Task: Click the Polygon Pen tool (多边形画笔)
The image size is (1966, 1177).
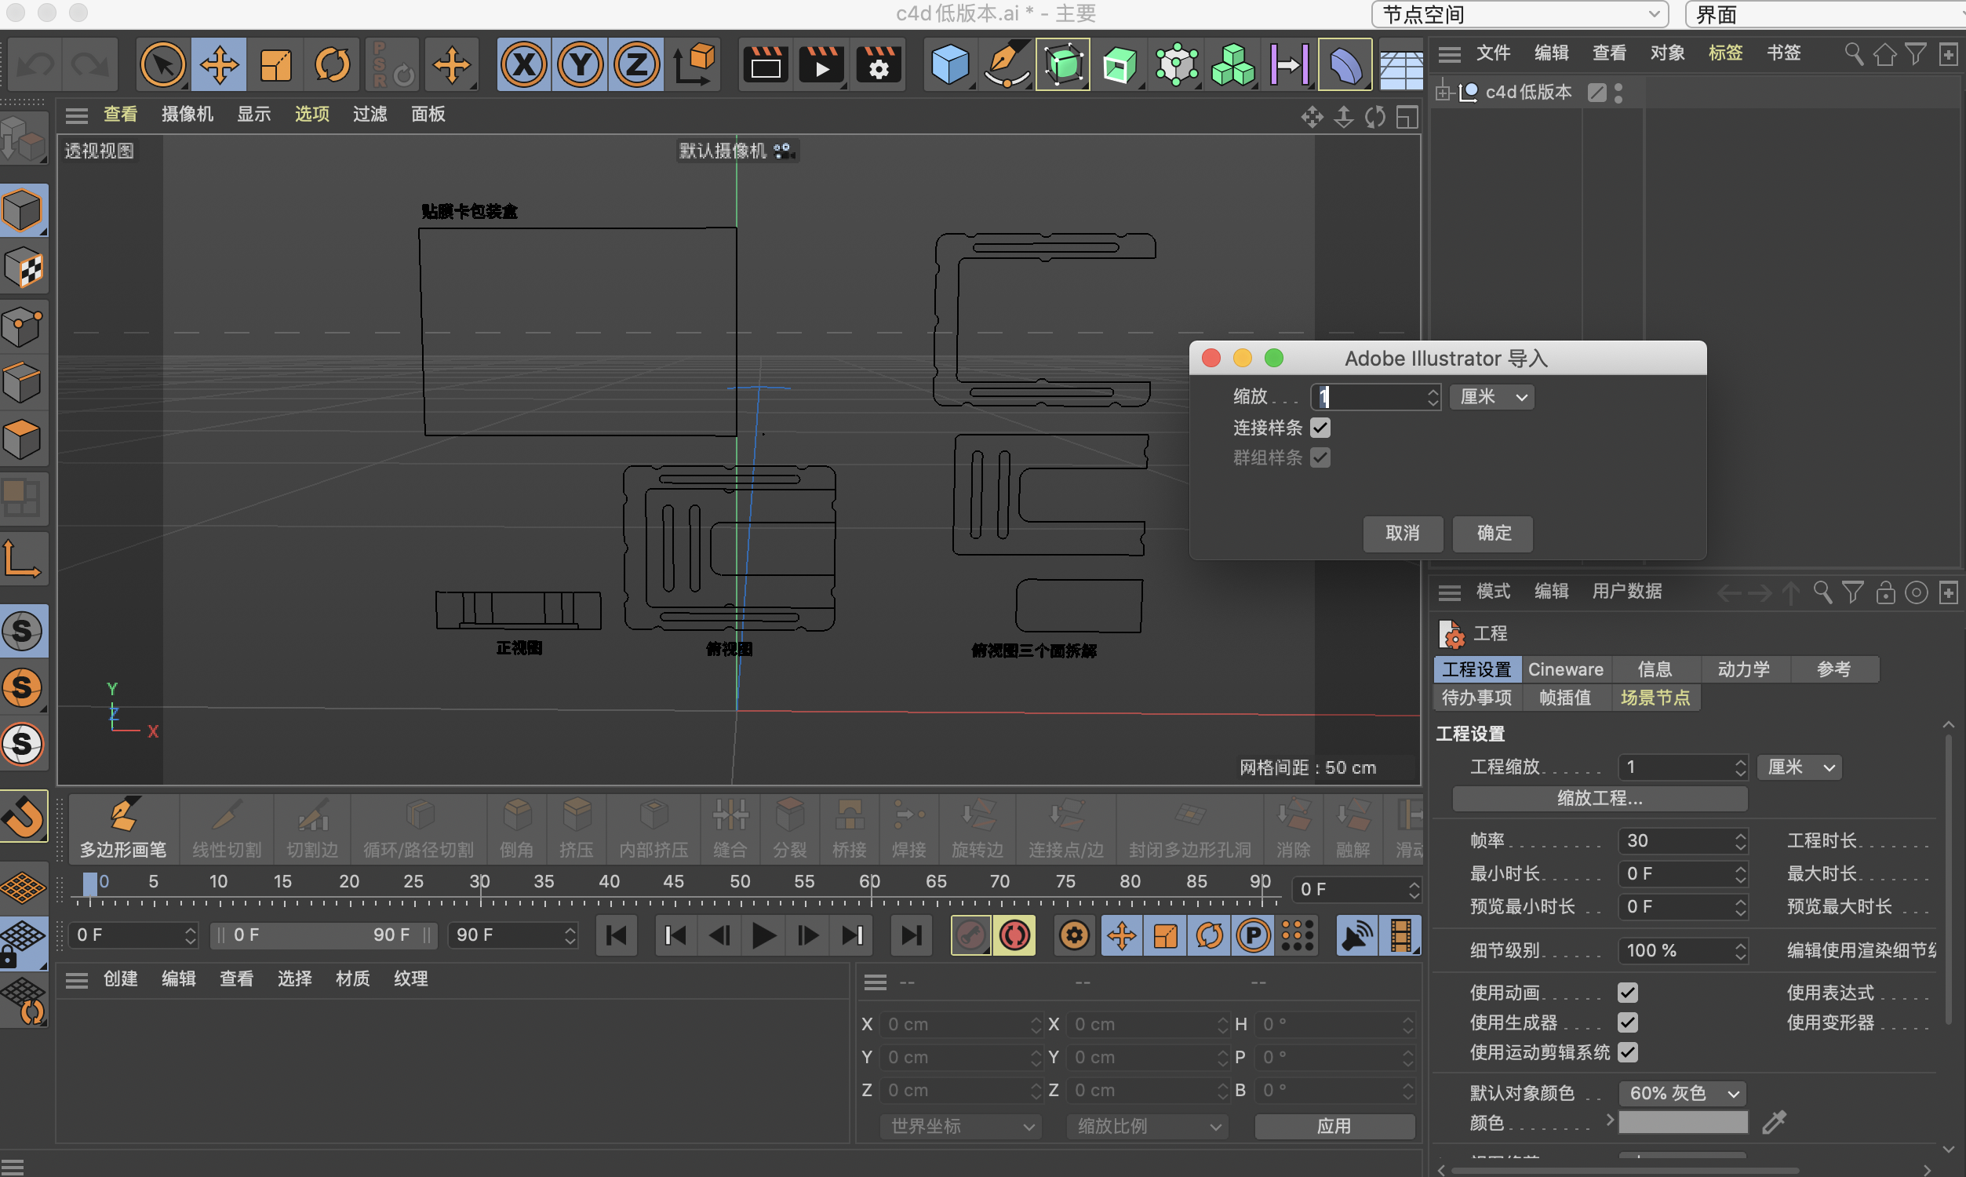Action: tap(123, 828)
